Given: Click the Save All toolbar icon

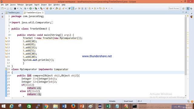Looking at the screenshot, I should click(x=11, y=8).
